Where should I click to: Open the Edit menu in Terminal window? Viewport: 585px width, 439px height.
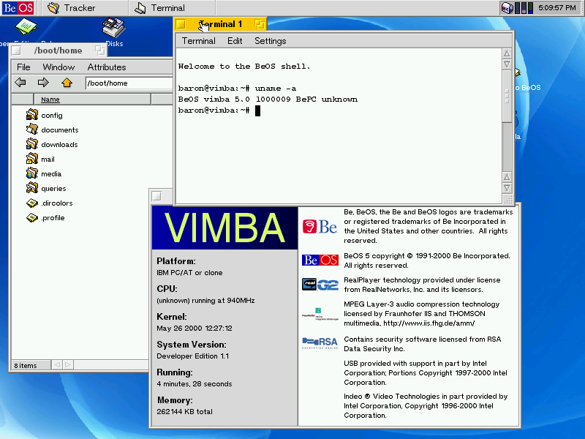235,41
